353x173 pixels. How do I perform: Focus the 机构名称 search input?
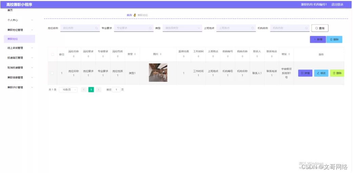290,28
